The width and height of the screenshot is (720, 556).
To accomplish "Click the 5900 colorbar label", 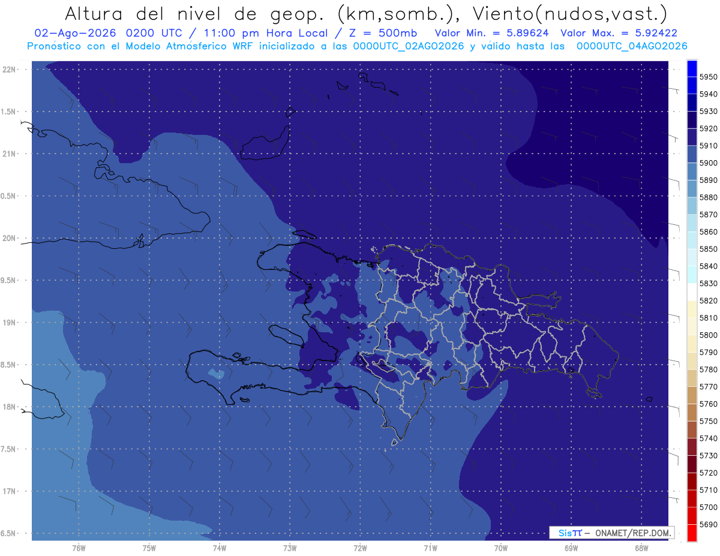I will [x=709, y=163].
